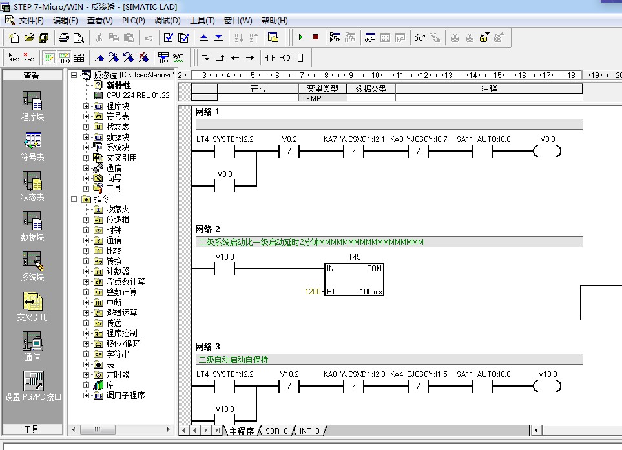
Task: Collapse the 反渗透 project root node
Action: pyautogui.click(x=74, y=74)
